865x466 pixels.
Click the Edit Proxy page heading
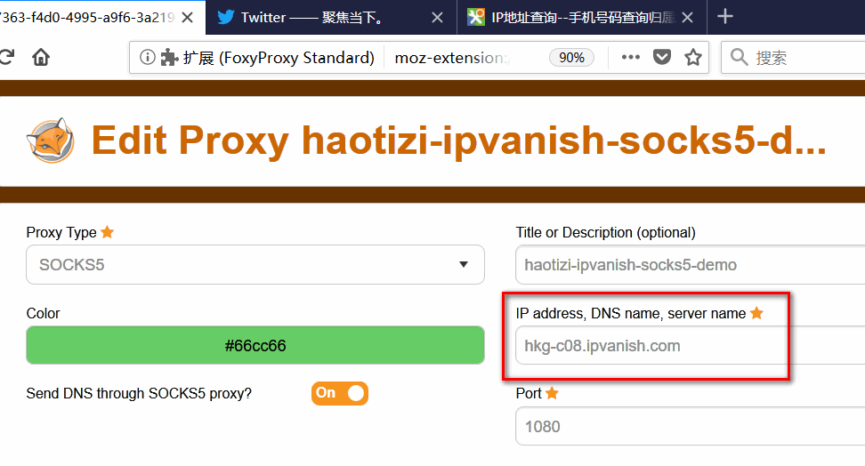[x=459, y=141]
